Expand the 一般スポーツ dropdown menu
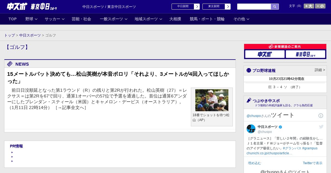This screenshot has height=173, width=331. click(114, 19)
